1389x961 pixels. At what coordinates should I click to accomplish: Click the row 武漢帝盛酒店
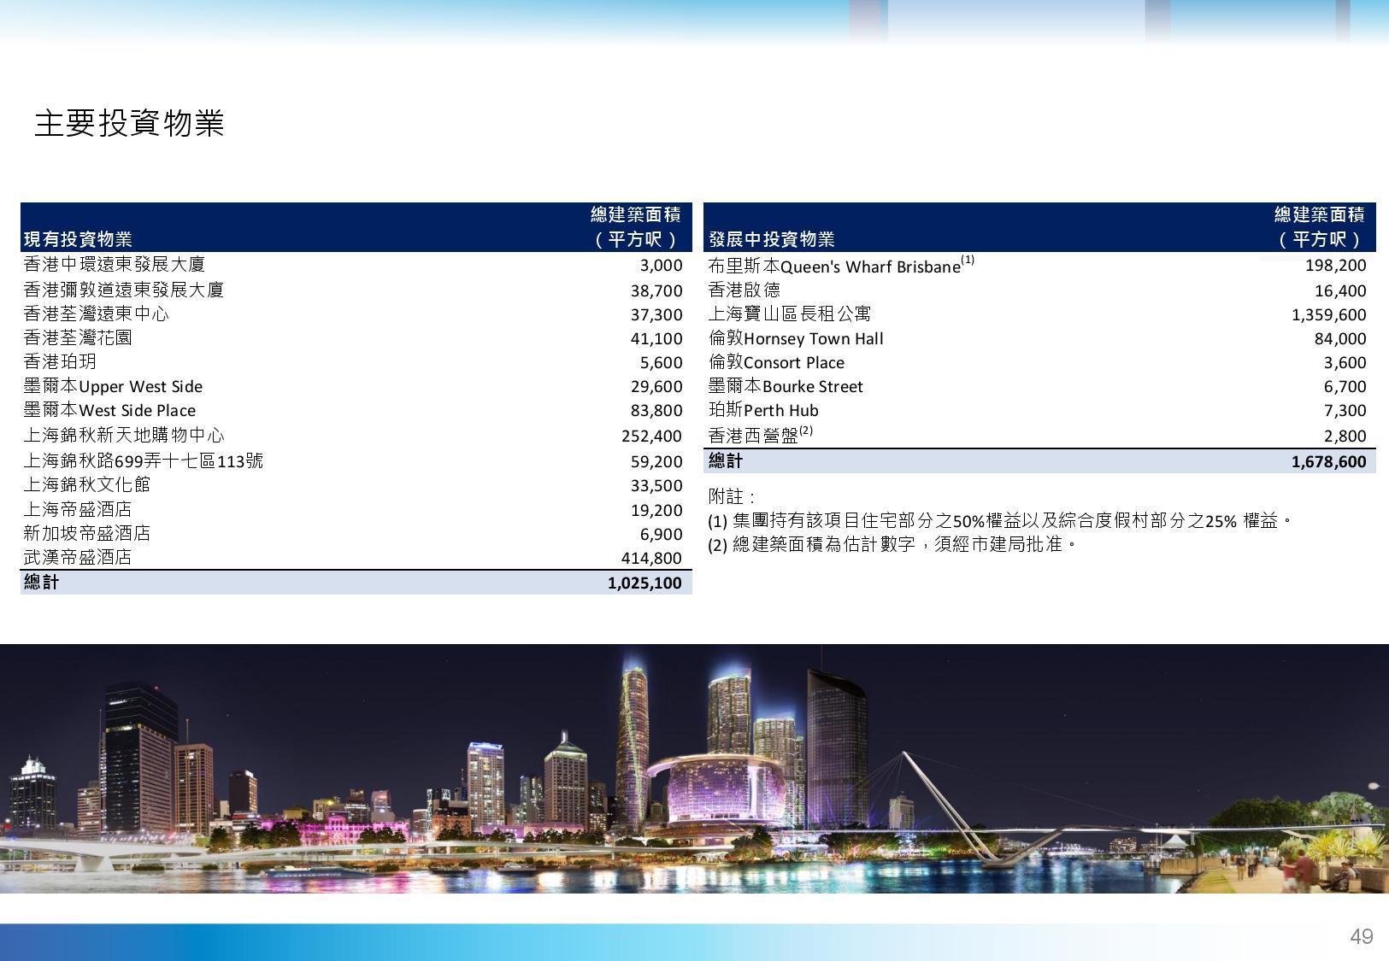(356, 558)
